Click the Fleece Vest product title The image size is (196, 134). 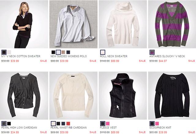[108, 128]
